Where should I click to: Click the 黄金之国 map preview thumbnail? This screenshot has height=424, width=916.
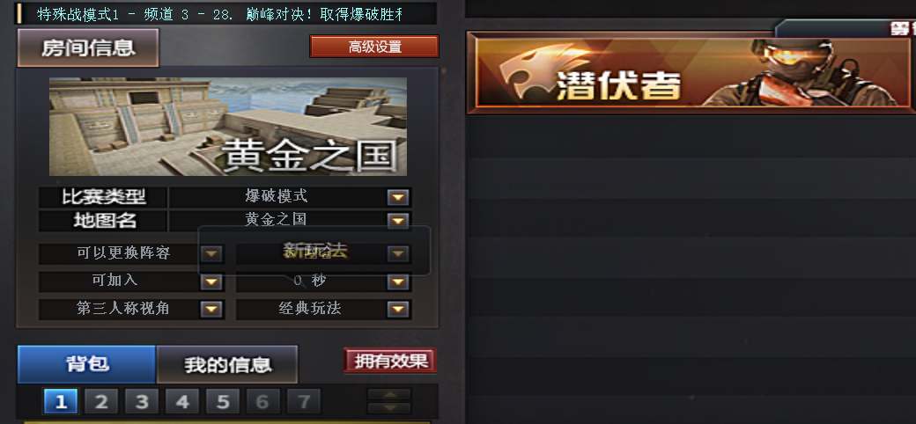pos(228,127)
